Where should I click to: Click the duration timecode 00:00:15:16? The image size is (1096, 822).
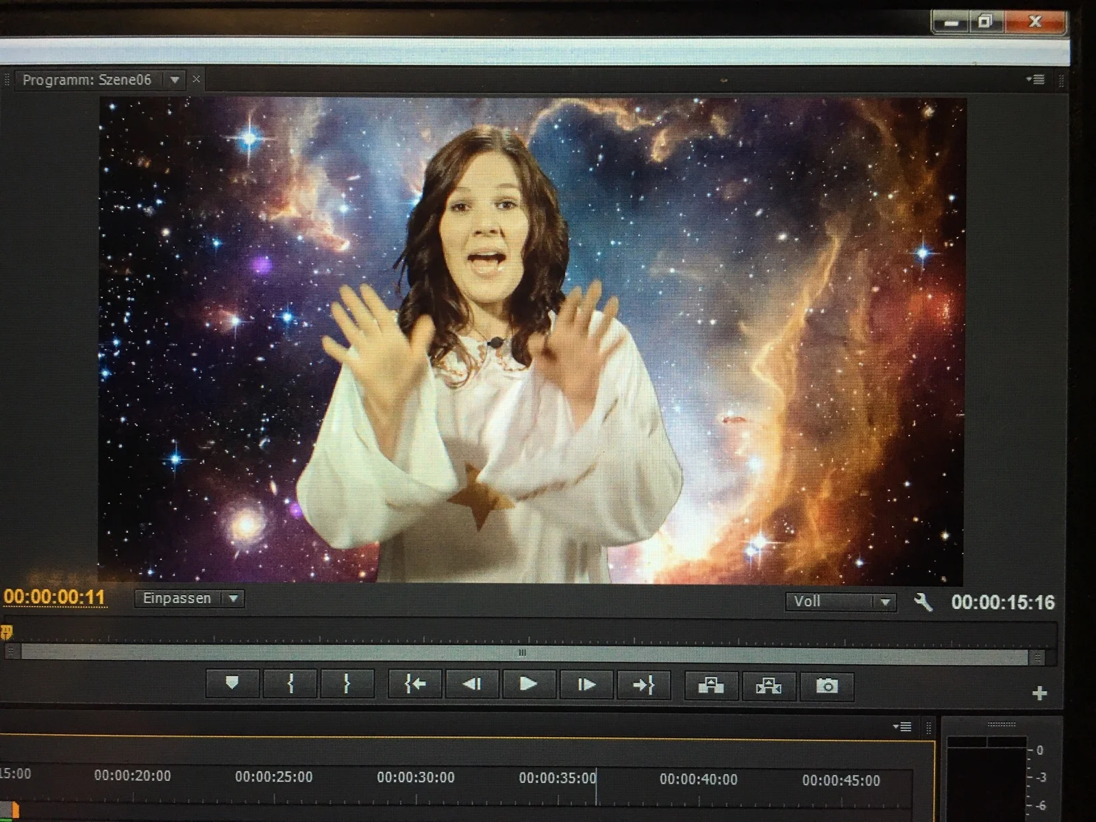pos(1003,602)
